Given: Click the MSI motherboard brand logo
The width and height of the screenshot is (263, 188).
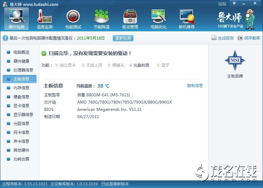Looking at the screenshot, I should coord(235,60).
